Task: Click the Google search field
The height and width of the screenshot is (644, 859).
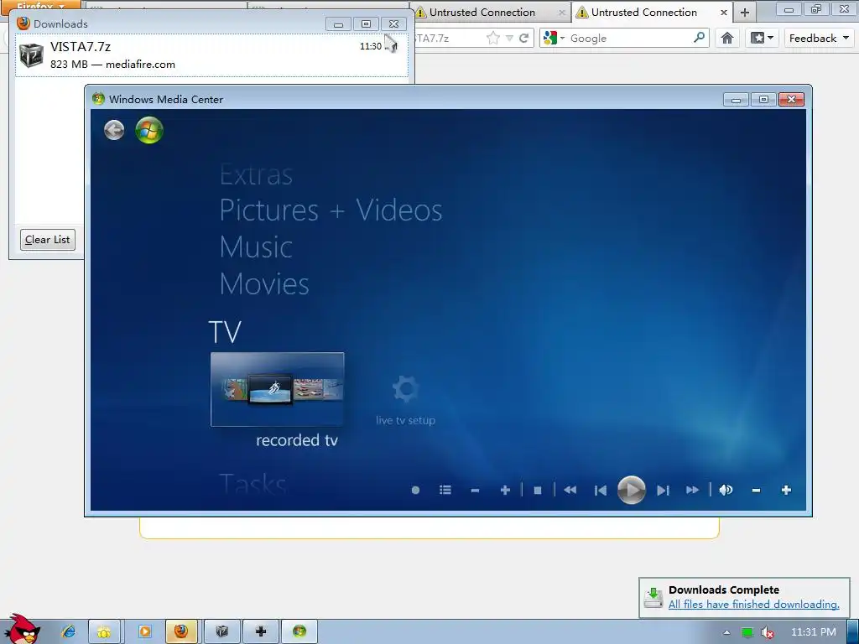Action: 629,39
